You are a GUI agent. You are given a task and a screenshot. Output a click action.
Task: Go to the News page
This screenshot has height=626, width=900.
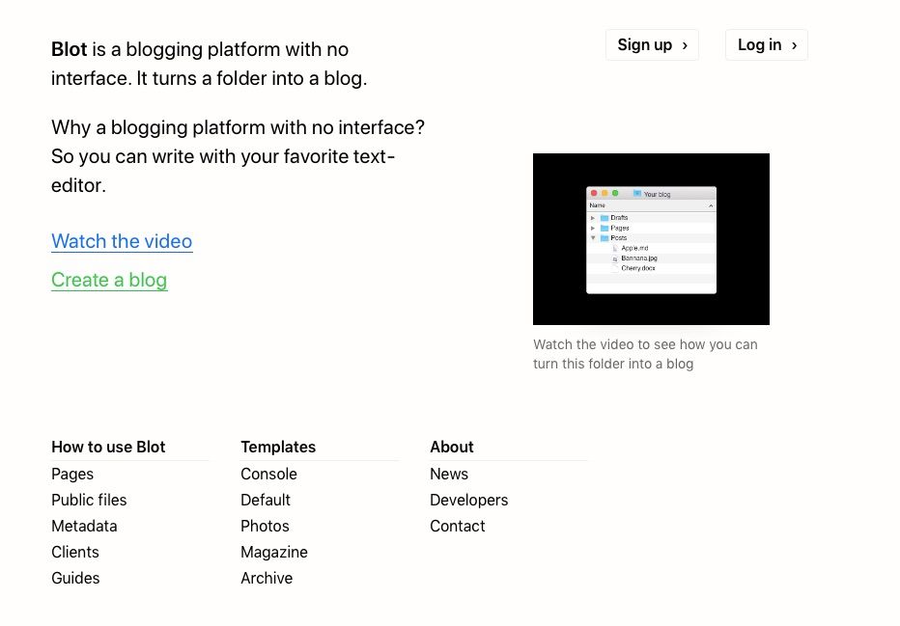click(449, 475)
